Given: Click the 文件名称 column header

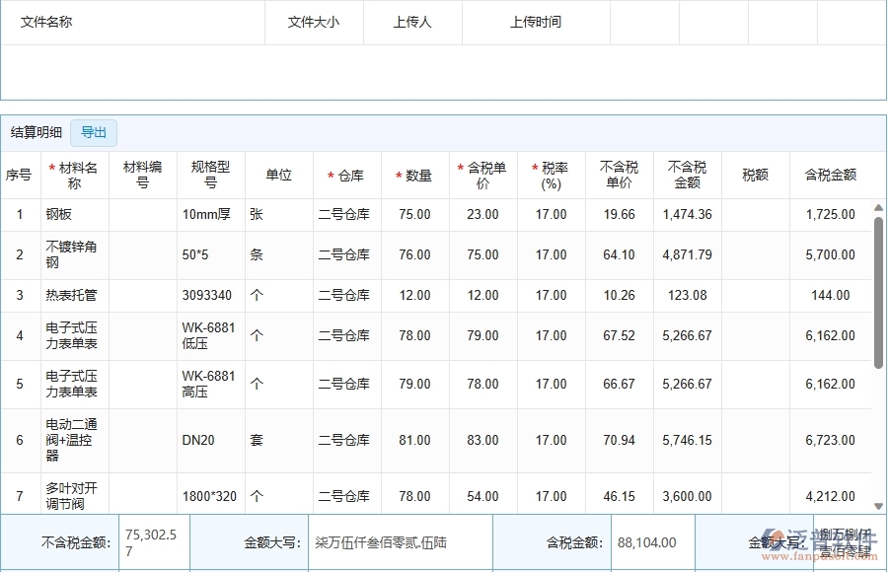Looking at the screenshot, I should (x=46, y=22).
